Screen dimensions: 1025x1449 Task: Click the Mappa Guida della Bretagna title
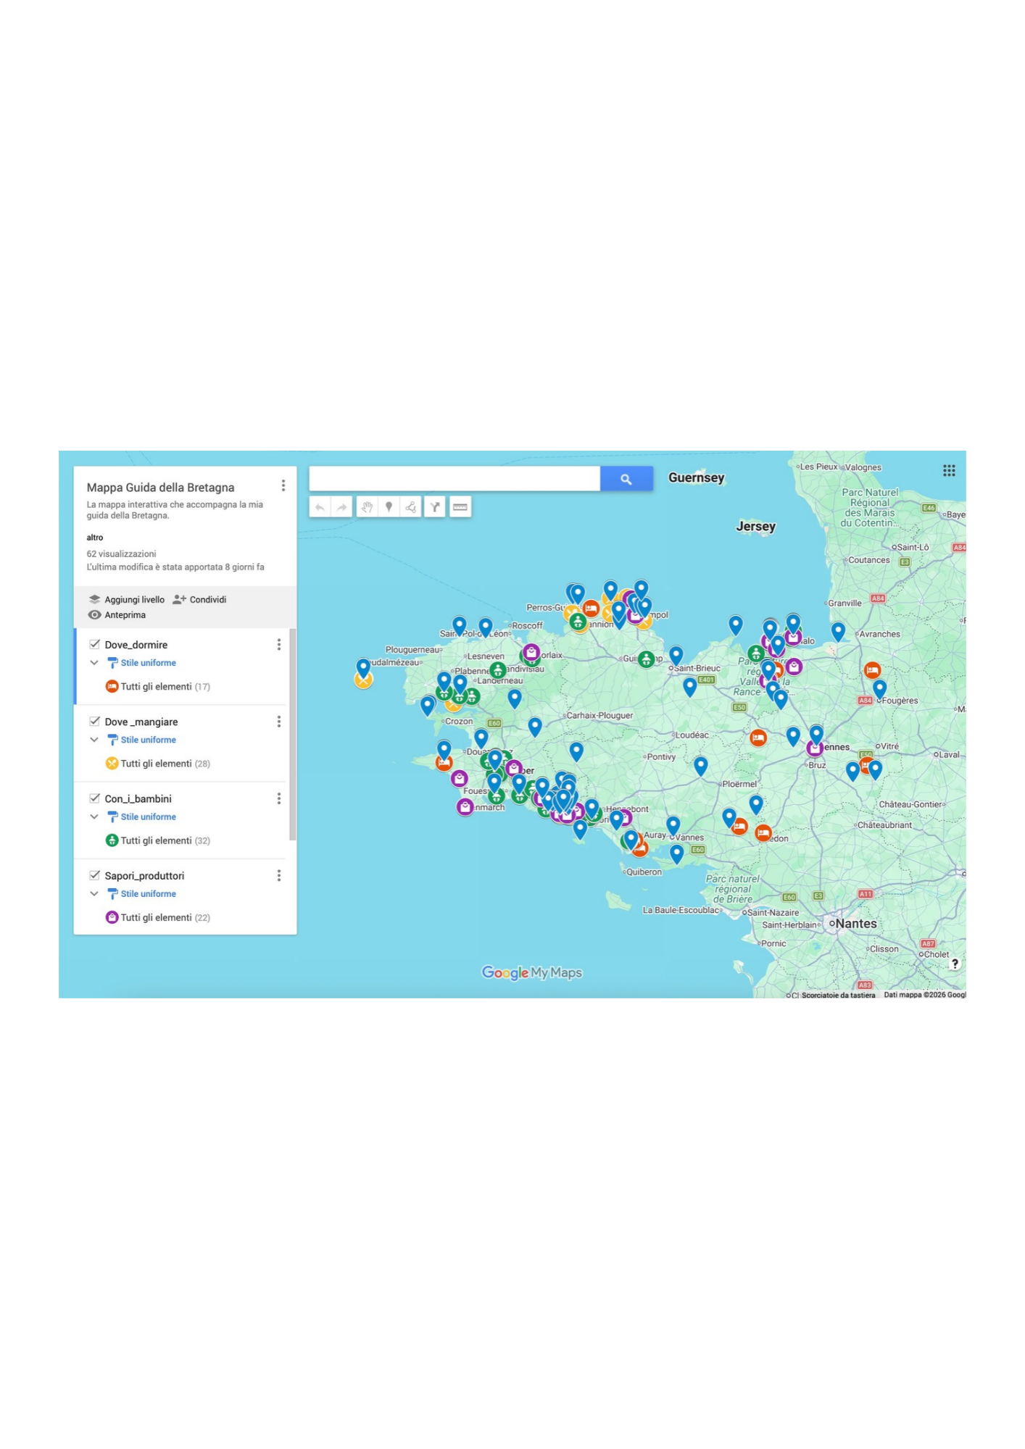pyautogui.click(x=161, y=488)
